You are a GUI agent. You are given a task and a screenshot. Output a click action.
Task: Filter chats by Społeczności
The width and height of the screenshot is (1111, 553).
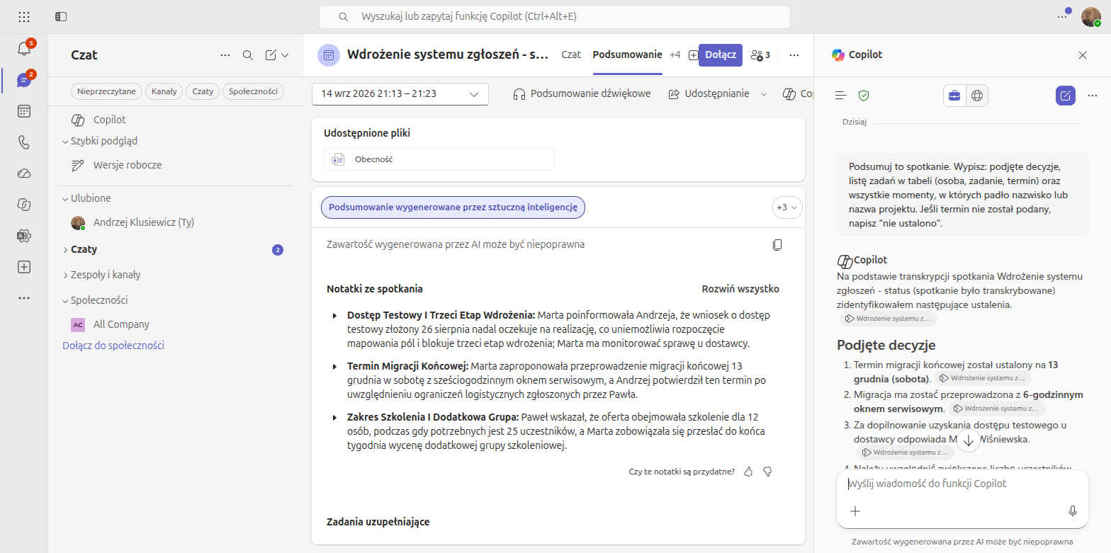254,91
